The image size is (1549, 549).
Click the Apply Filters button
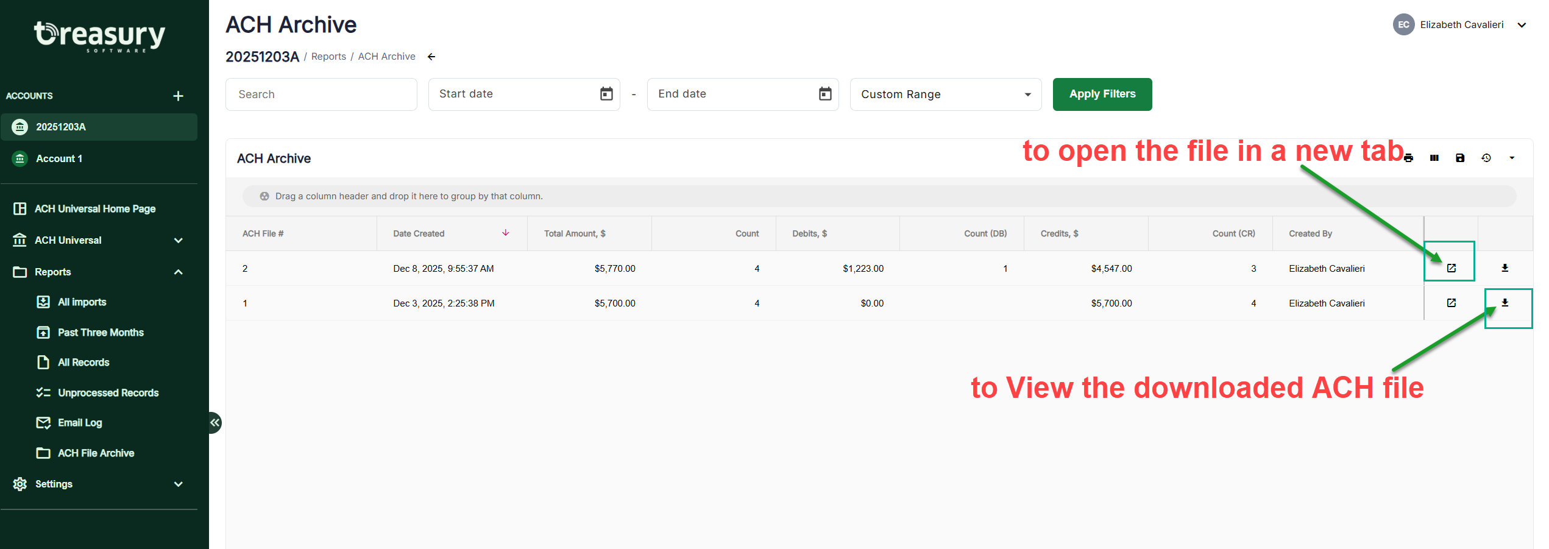(1102, 94)
